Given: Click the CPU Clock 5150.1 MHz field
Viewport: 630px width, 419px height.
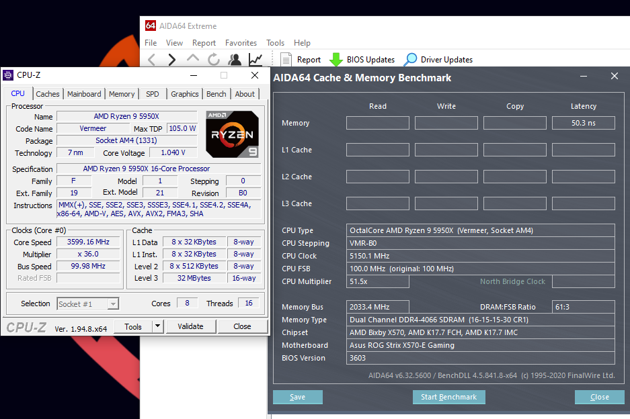Looking at the screenshot, I should pyautogui.click(x=481, y=256).
